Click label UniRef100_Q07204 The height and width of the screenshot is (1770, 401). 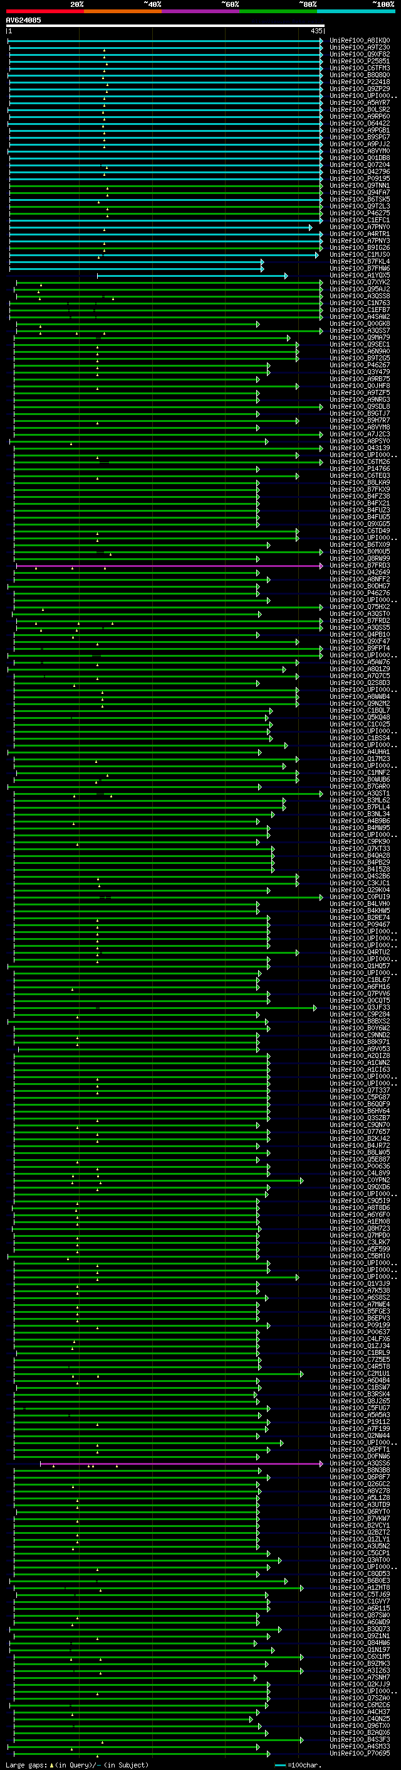(x=360, y=165)
